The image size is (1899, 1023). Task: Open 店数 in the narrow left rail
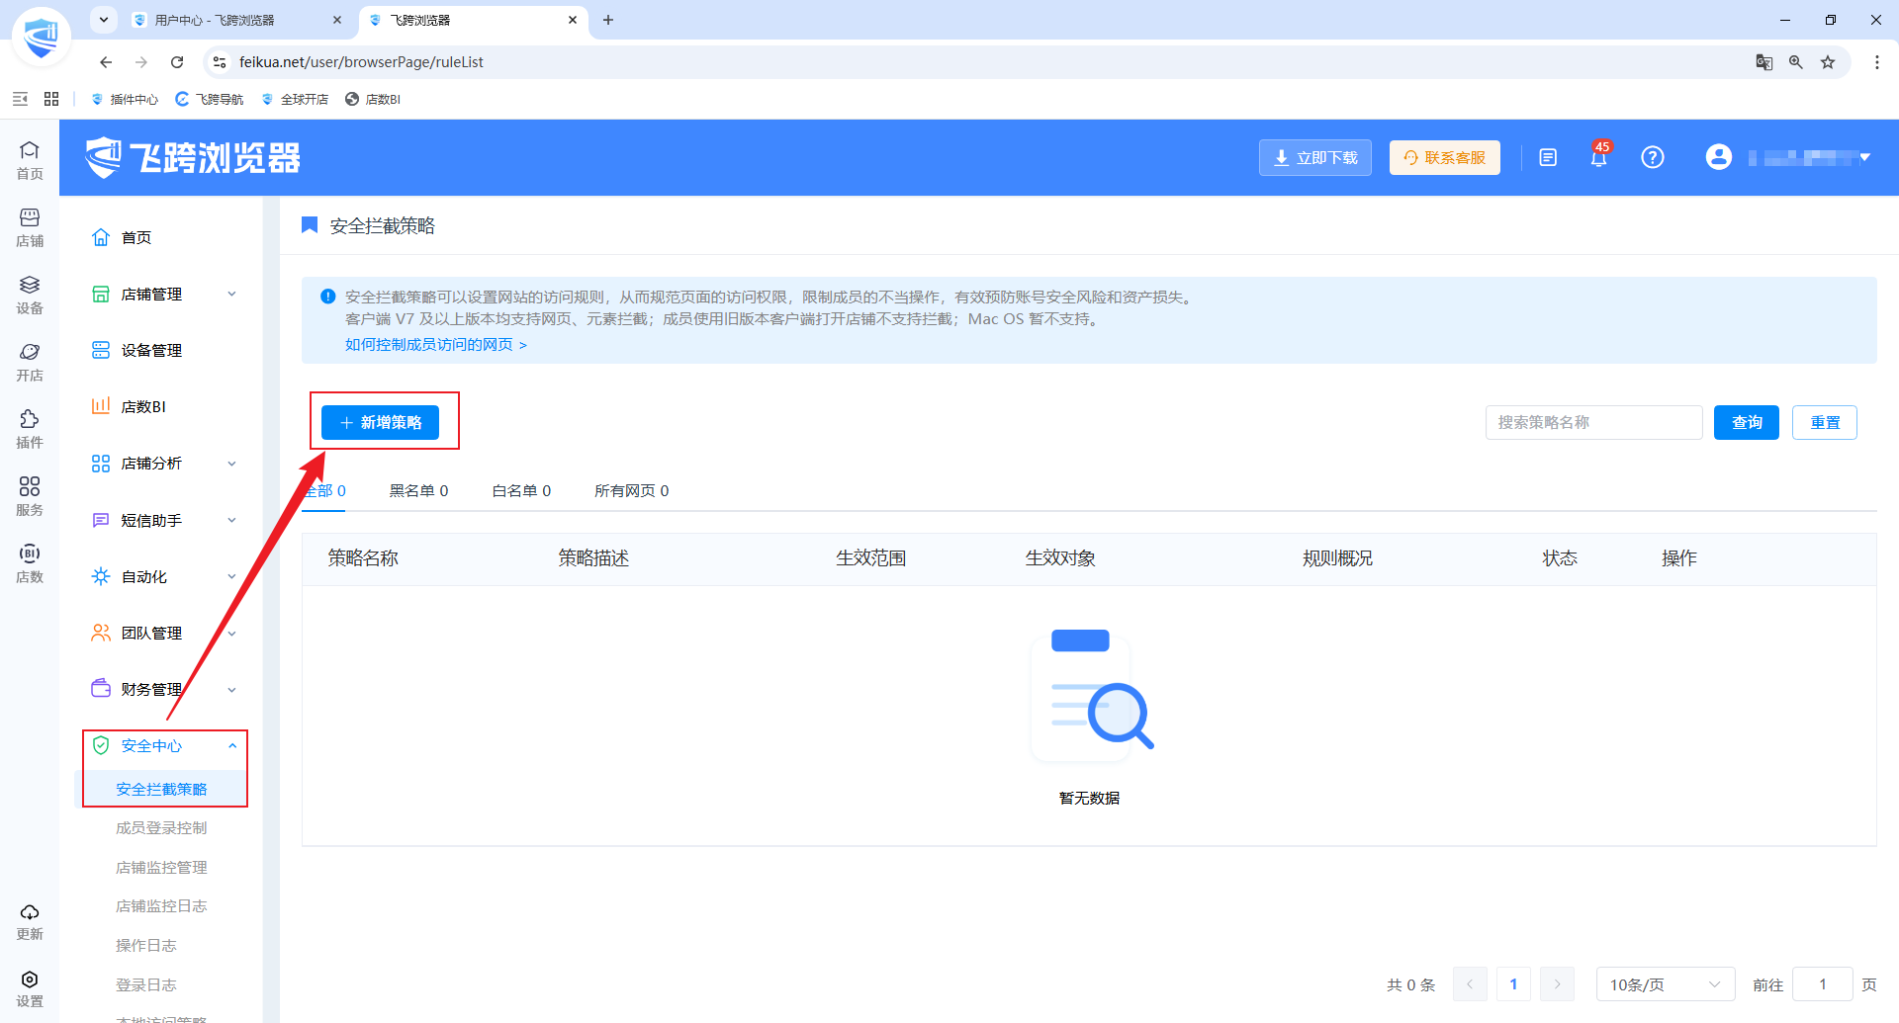[30, 563]
